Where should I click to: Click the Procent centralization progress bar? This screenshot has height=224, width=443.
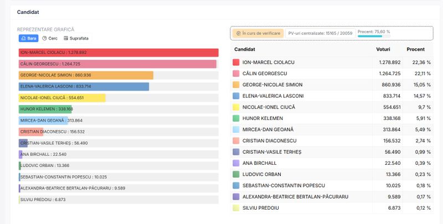pos(374,37)
